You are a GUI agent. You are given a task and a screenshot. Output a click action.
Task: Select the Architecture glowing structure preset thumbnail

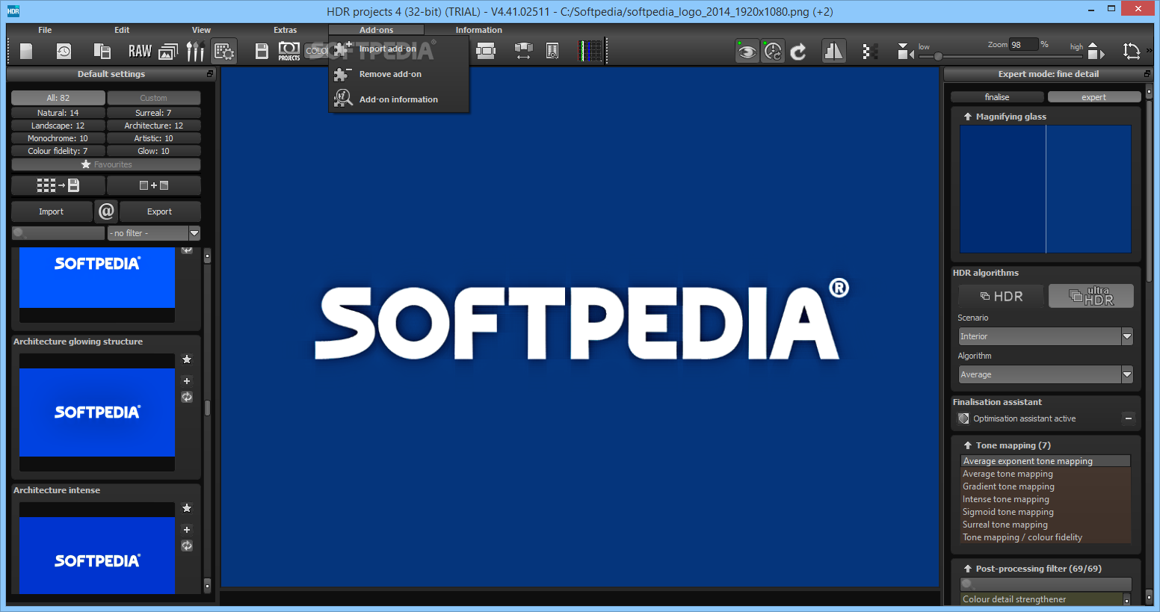pos(97,412)
